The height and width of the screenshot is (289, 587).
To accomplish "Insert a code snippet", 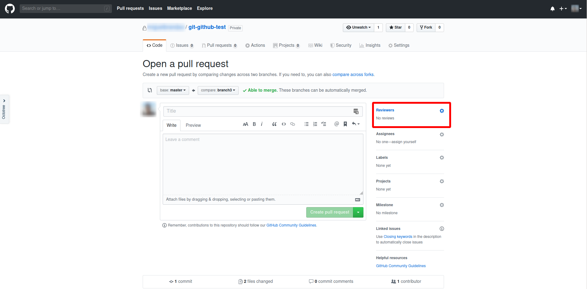I will point(284,124).
